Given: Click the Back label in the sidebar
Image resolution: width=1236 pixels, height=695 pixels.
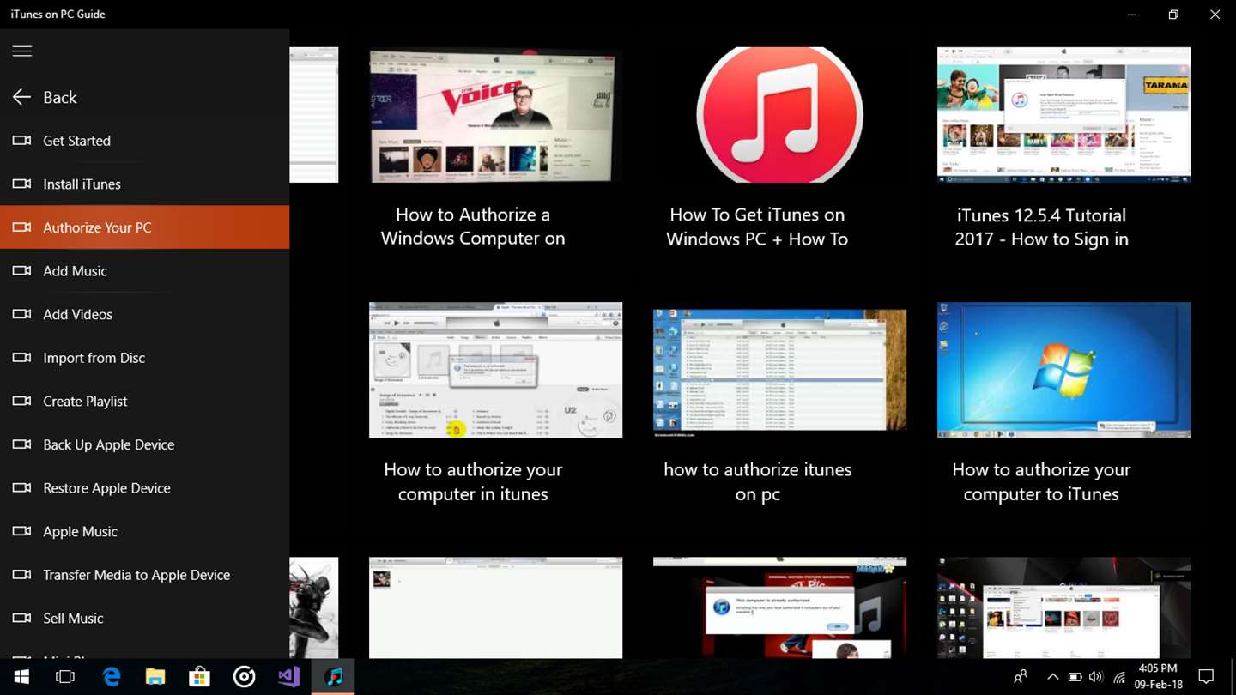Looking at the screenshot, I should [x=60, y=98].
